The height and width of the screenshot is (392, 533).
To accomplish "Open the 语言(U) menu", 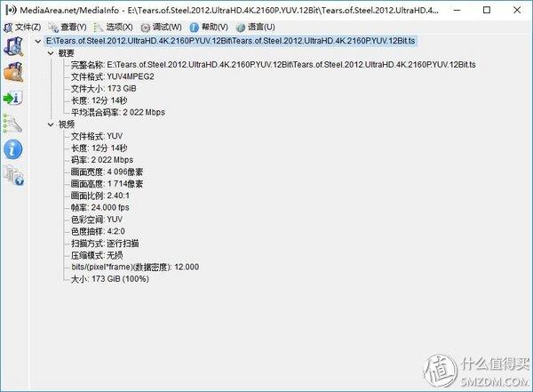I will (255, 28).
